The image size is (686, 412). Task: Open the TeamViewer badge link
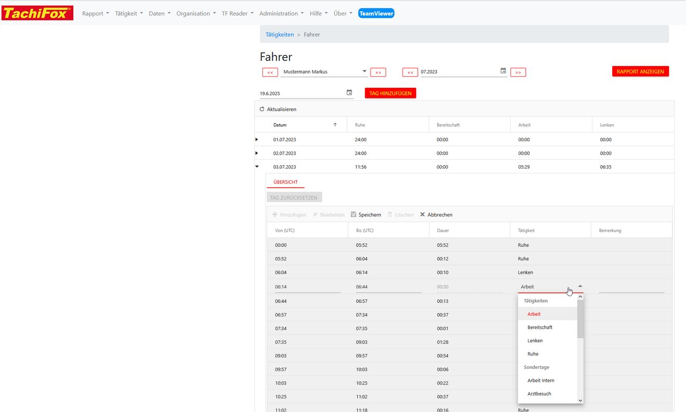click(376, 14)
